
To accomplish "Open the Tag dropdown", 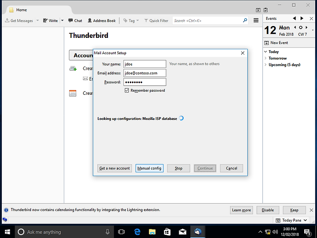I will pyautogui.click(x=131, y=21).
